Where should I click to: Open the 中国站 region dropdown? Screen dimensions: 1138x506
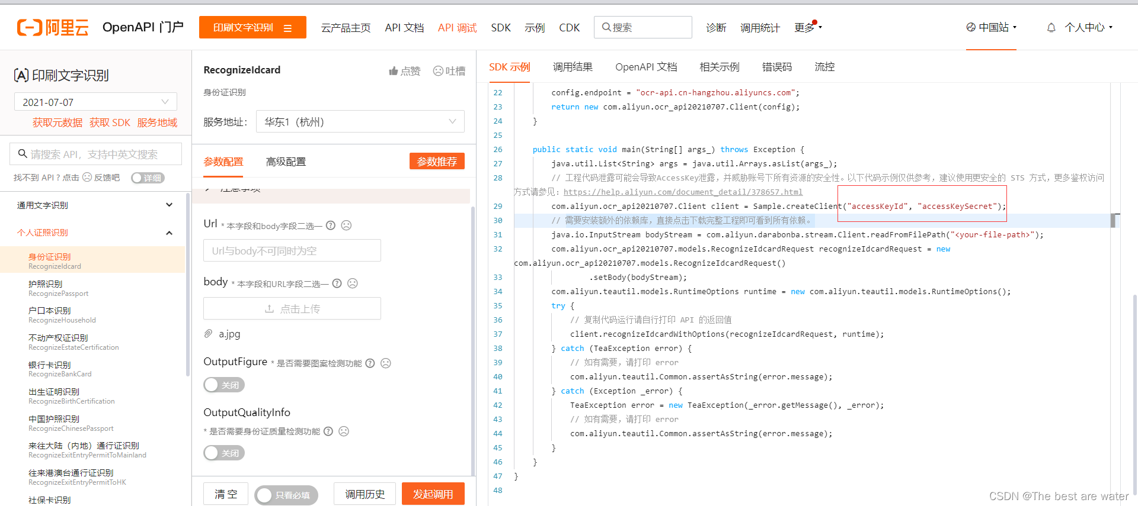[992, 27]
